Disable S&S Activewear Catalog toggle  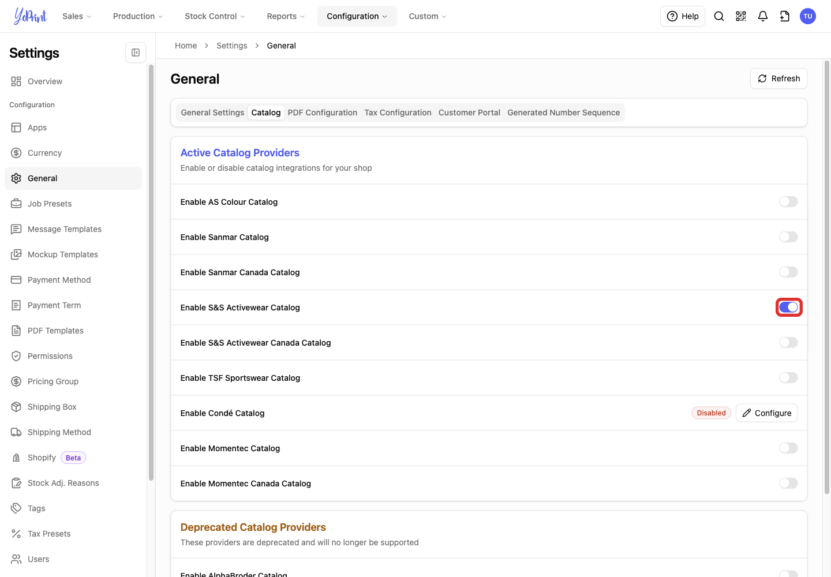click(x=788, y=308)
